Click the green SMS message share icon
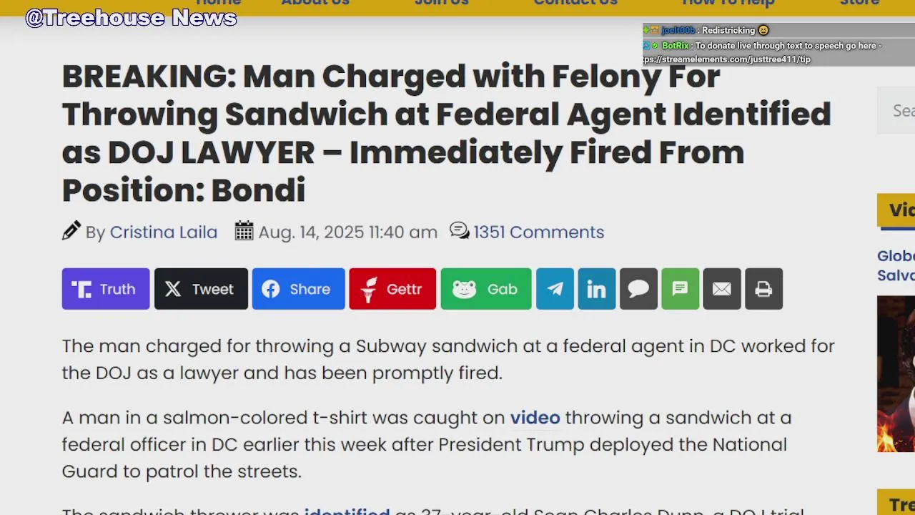915x515 pixels. click(681, 289)
